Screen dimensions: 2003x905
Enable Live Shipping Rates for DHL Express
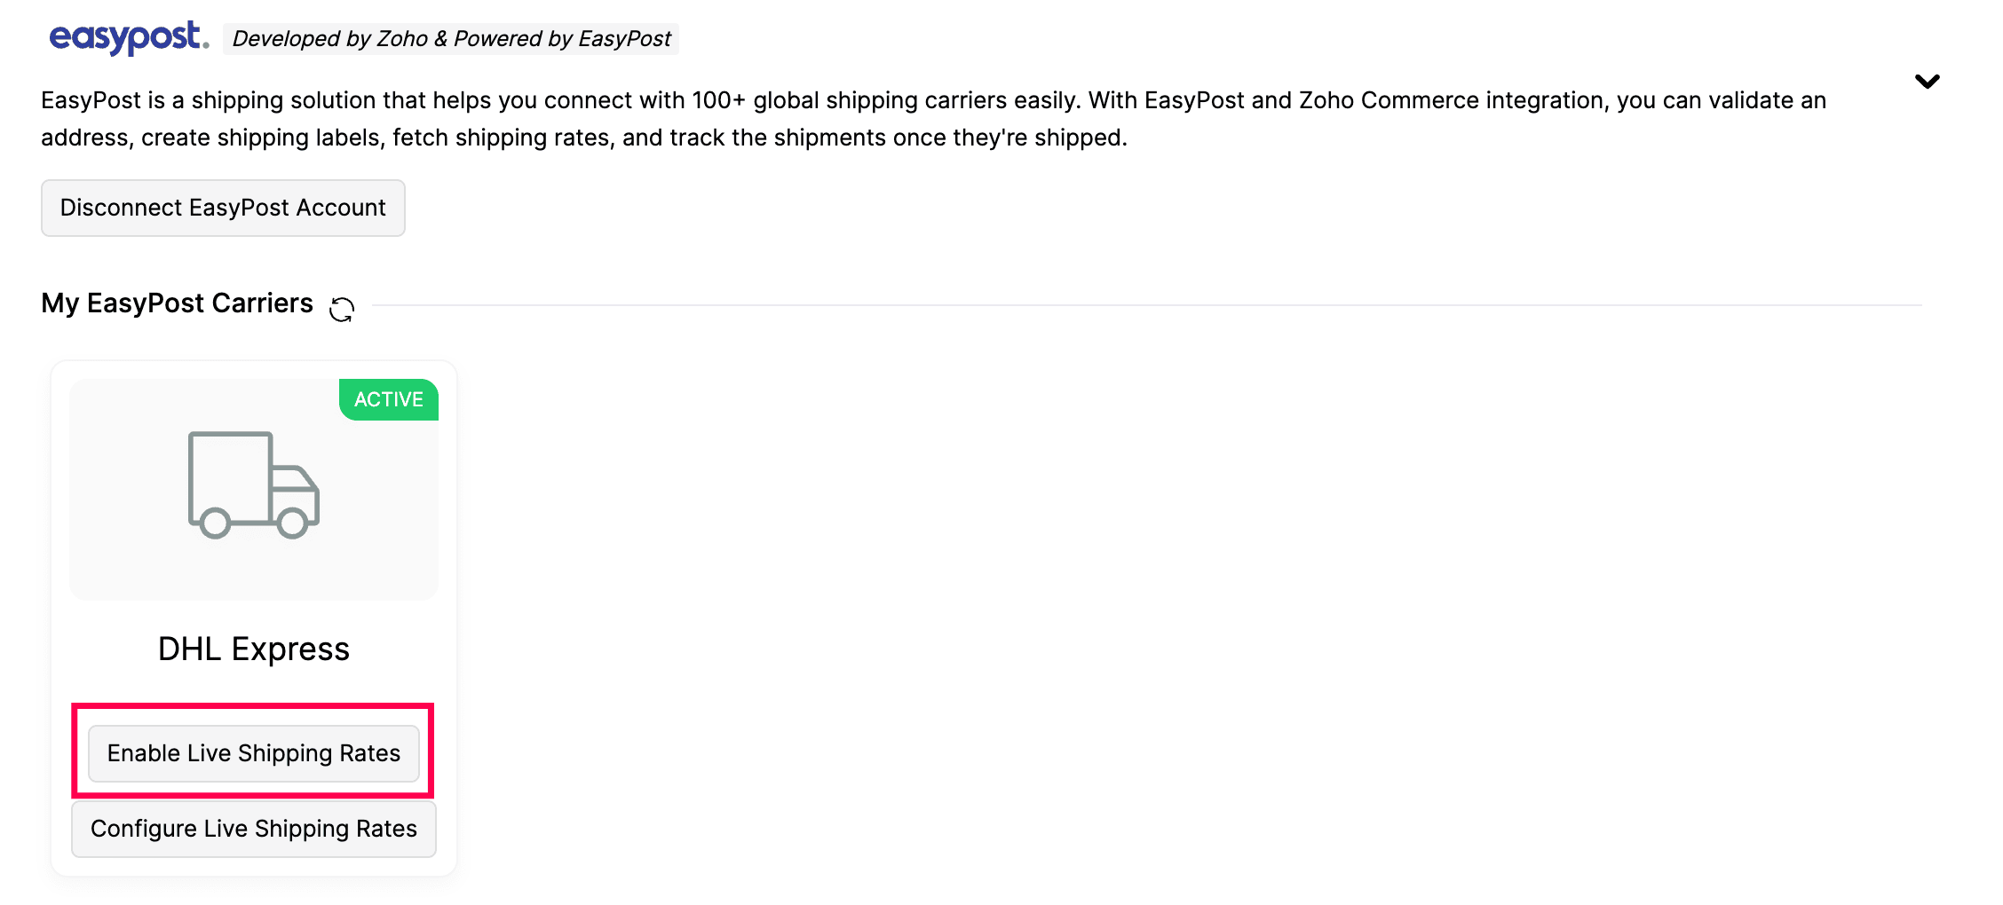pos(253,752)
